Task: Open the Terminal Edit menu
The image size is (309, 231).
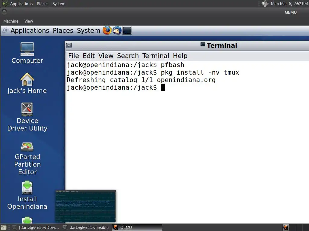Action: point(89,56)
